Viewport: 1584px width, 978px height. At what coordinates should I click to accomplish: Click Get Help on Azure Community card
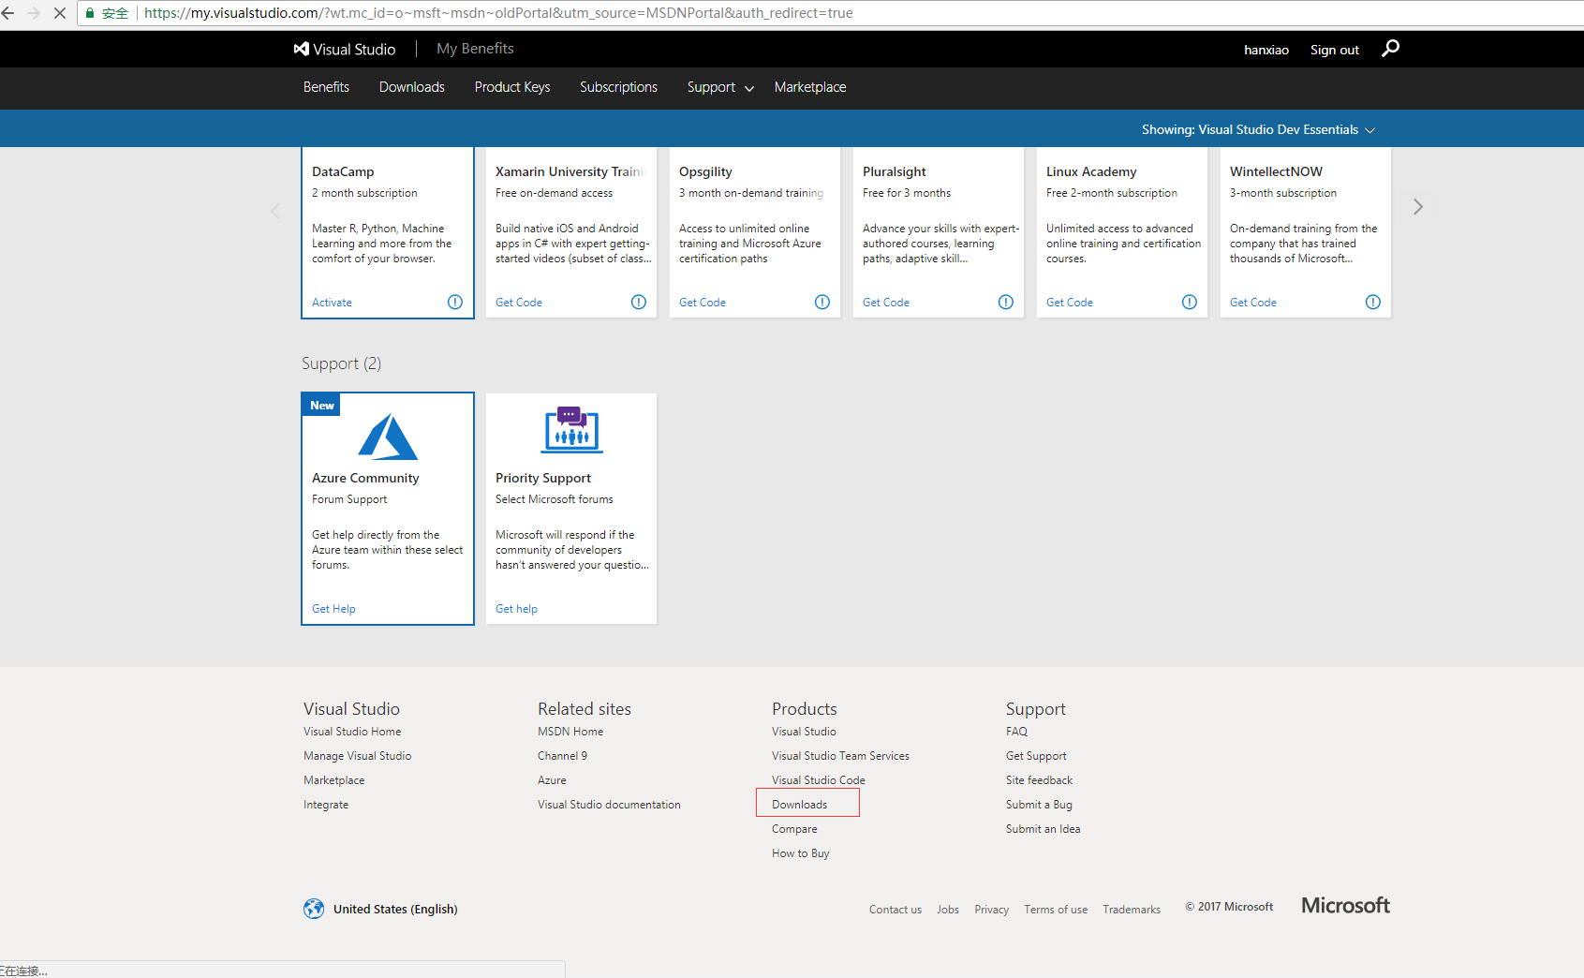(333, 609)
